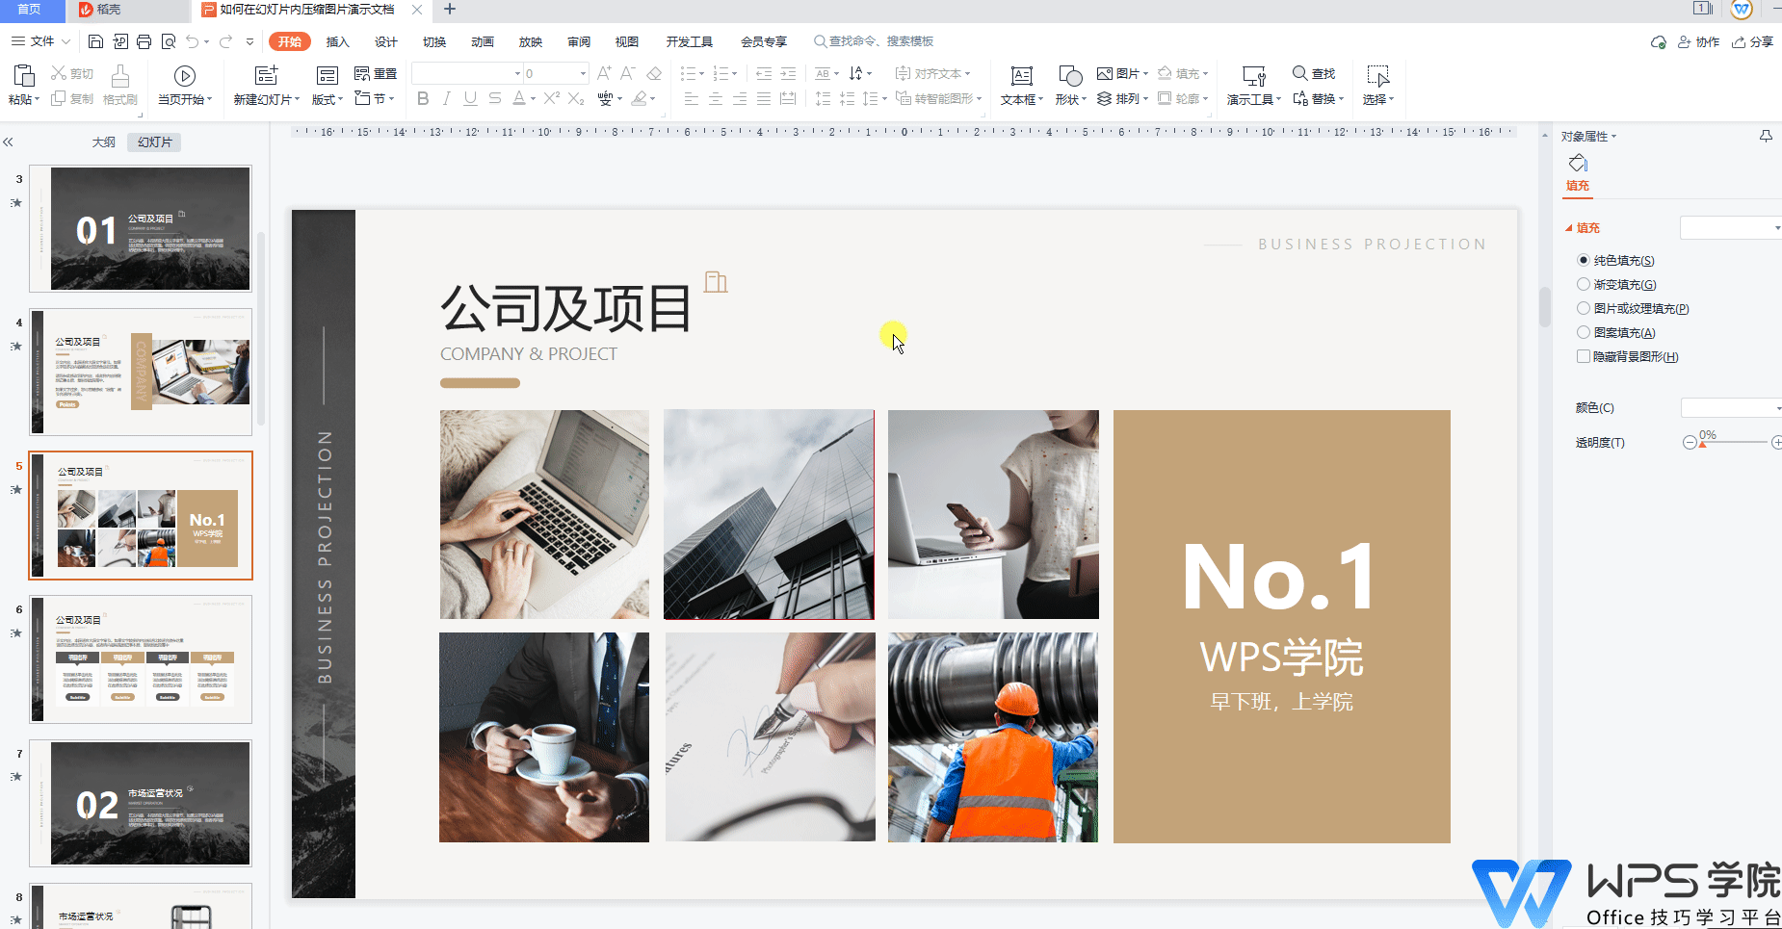Collapse the Fill (填充) section
This screenshot has width=1782, height=929.
(1569, 228)
